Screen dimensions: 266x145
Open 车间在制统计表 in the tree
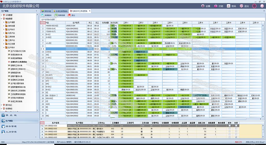pyautogui.click(x=16, y=55)
